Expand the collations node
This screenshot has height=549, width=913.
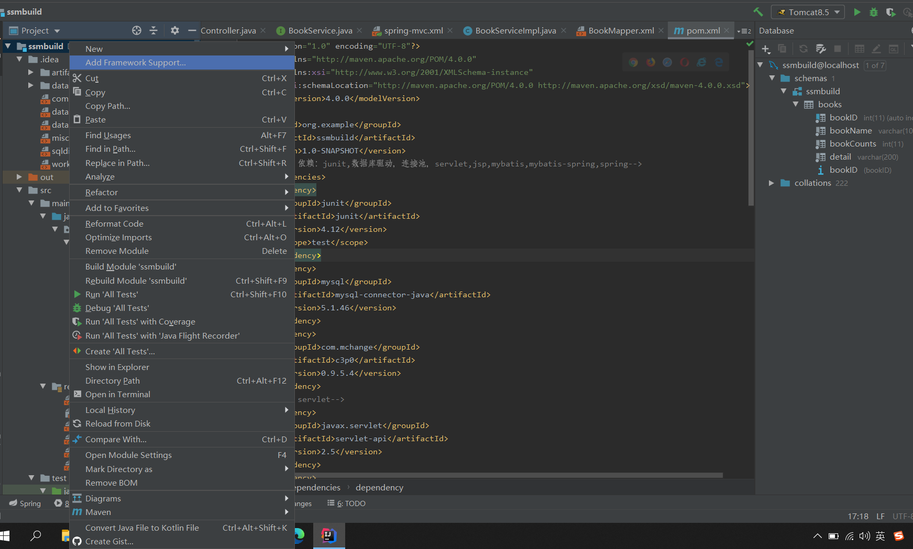click(772, 183)
